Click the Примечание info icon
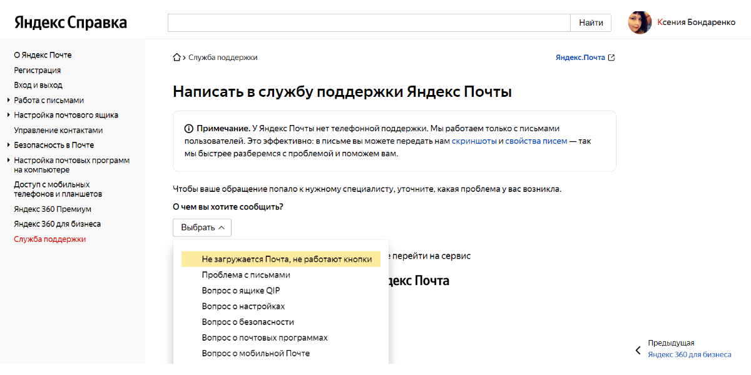 point(188,129)
